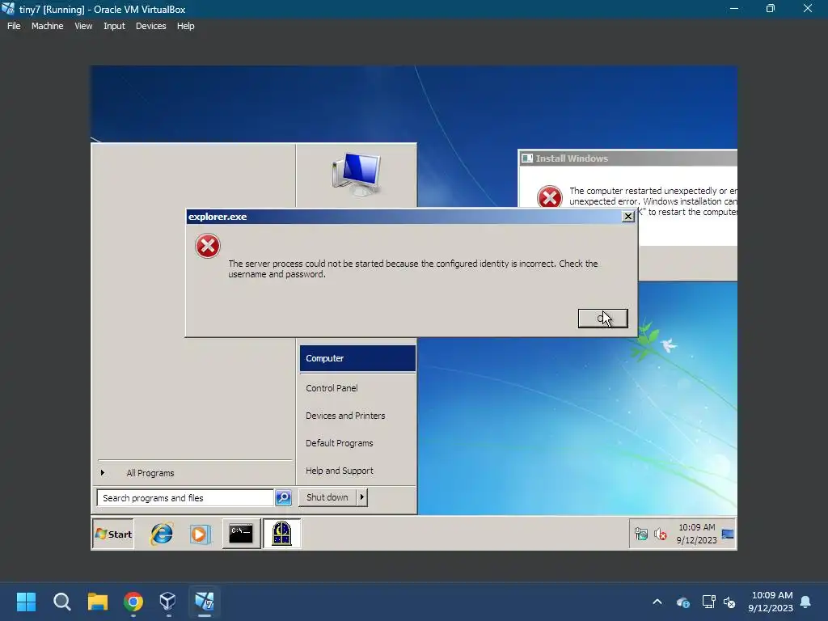828x621 pixels.
Task: Click the red error icon in Install Windows dialog
Action: click(549, 196)
